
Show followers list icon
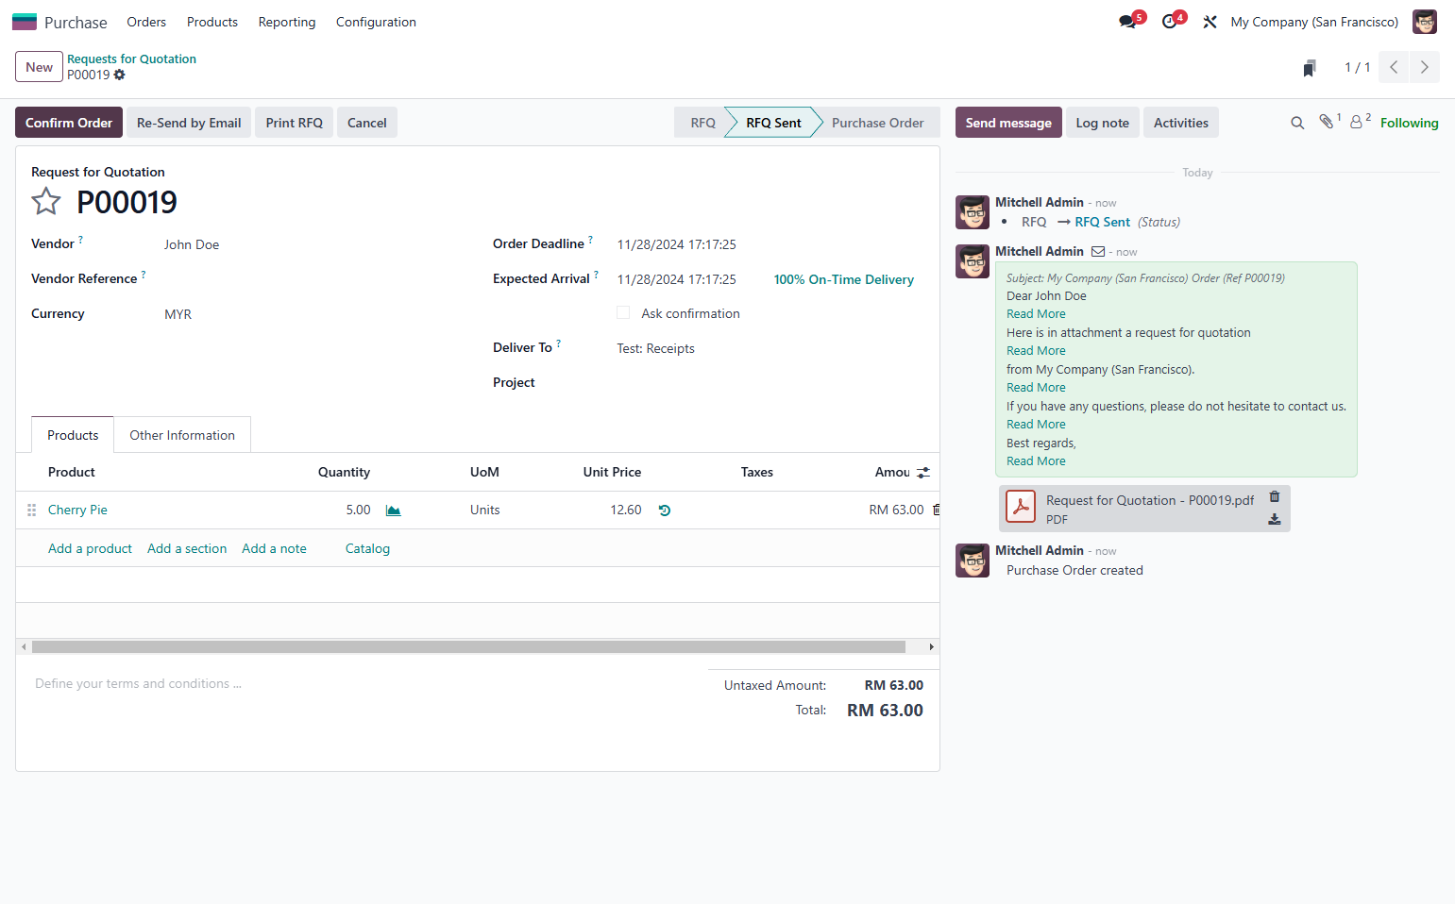1357,122
